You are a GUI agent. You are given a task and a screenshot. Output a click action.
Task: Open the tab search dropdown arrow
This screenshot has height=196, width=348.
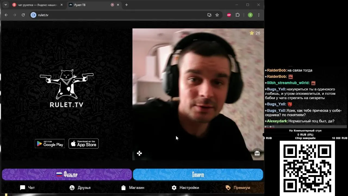5,5
